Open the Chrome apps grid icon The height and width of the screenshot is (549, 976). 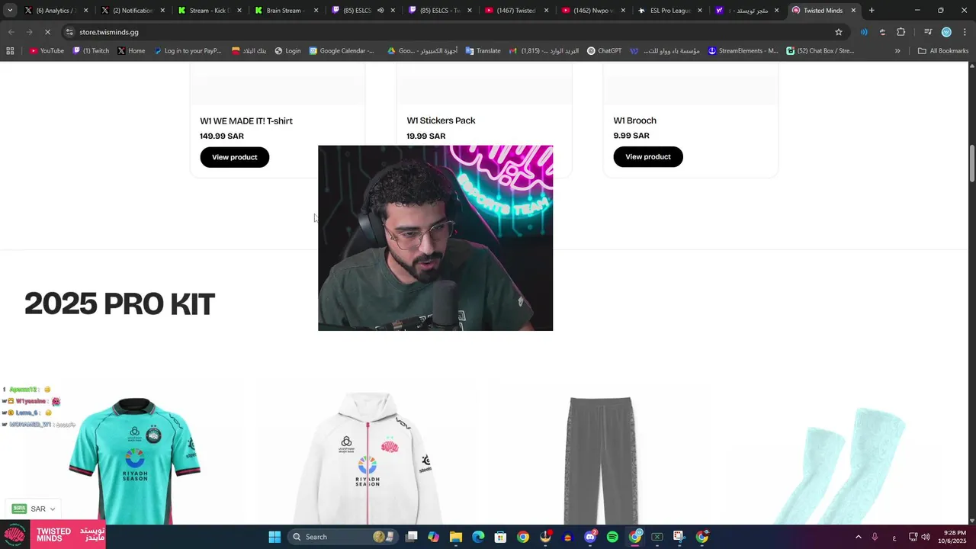click(x=10, y=51)
